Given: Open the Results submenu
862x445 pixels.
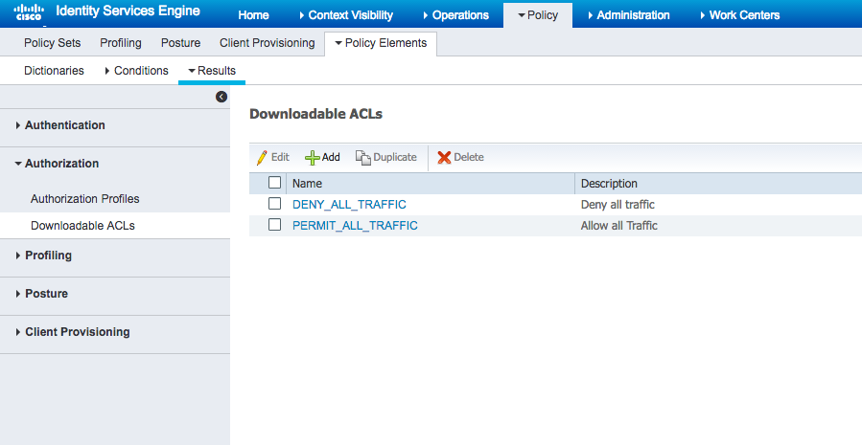Looking at the screenshot, I should [x=212, y=71].
